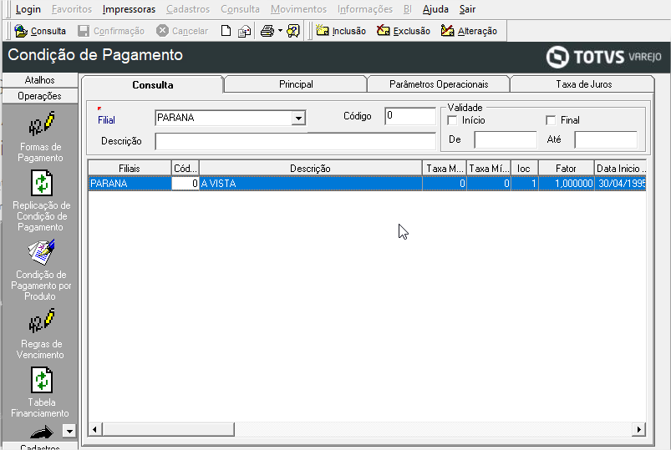Viewport: 671px width, 450px height.
Task: Click the black arrow icon below Tabela Financiamento
Action: tap(42, 432)
